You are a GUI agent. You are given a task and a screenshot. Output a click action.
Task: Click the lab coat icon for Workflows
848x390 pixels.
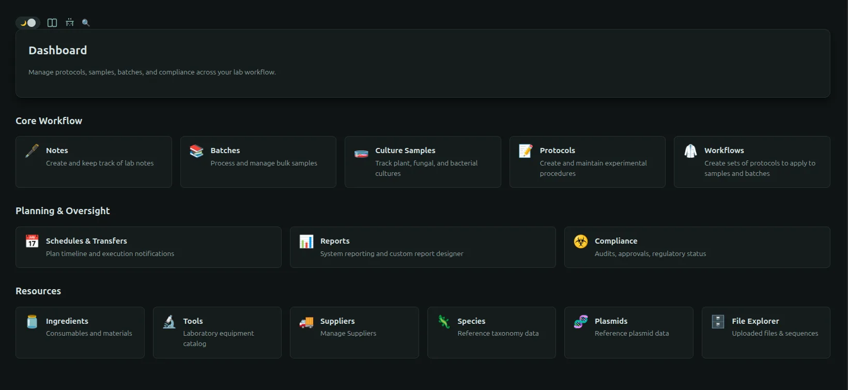tap(690, 151)
